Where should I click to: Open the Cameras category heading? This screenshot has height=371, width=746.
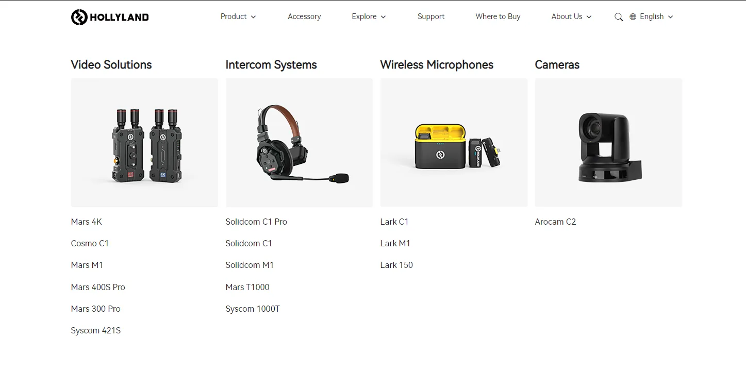pos(557,64)
